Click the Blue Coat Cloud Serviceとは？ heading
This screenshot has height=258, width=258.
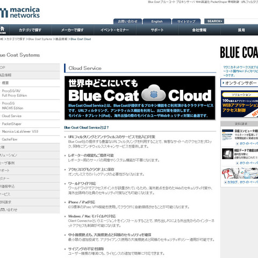click(87, 127)
